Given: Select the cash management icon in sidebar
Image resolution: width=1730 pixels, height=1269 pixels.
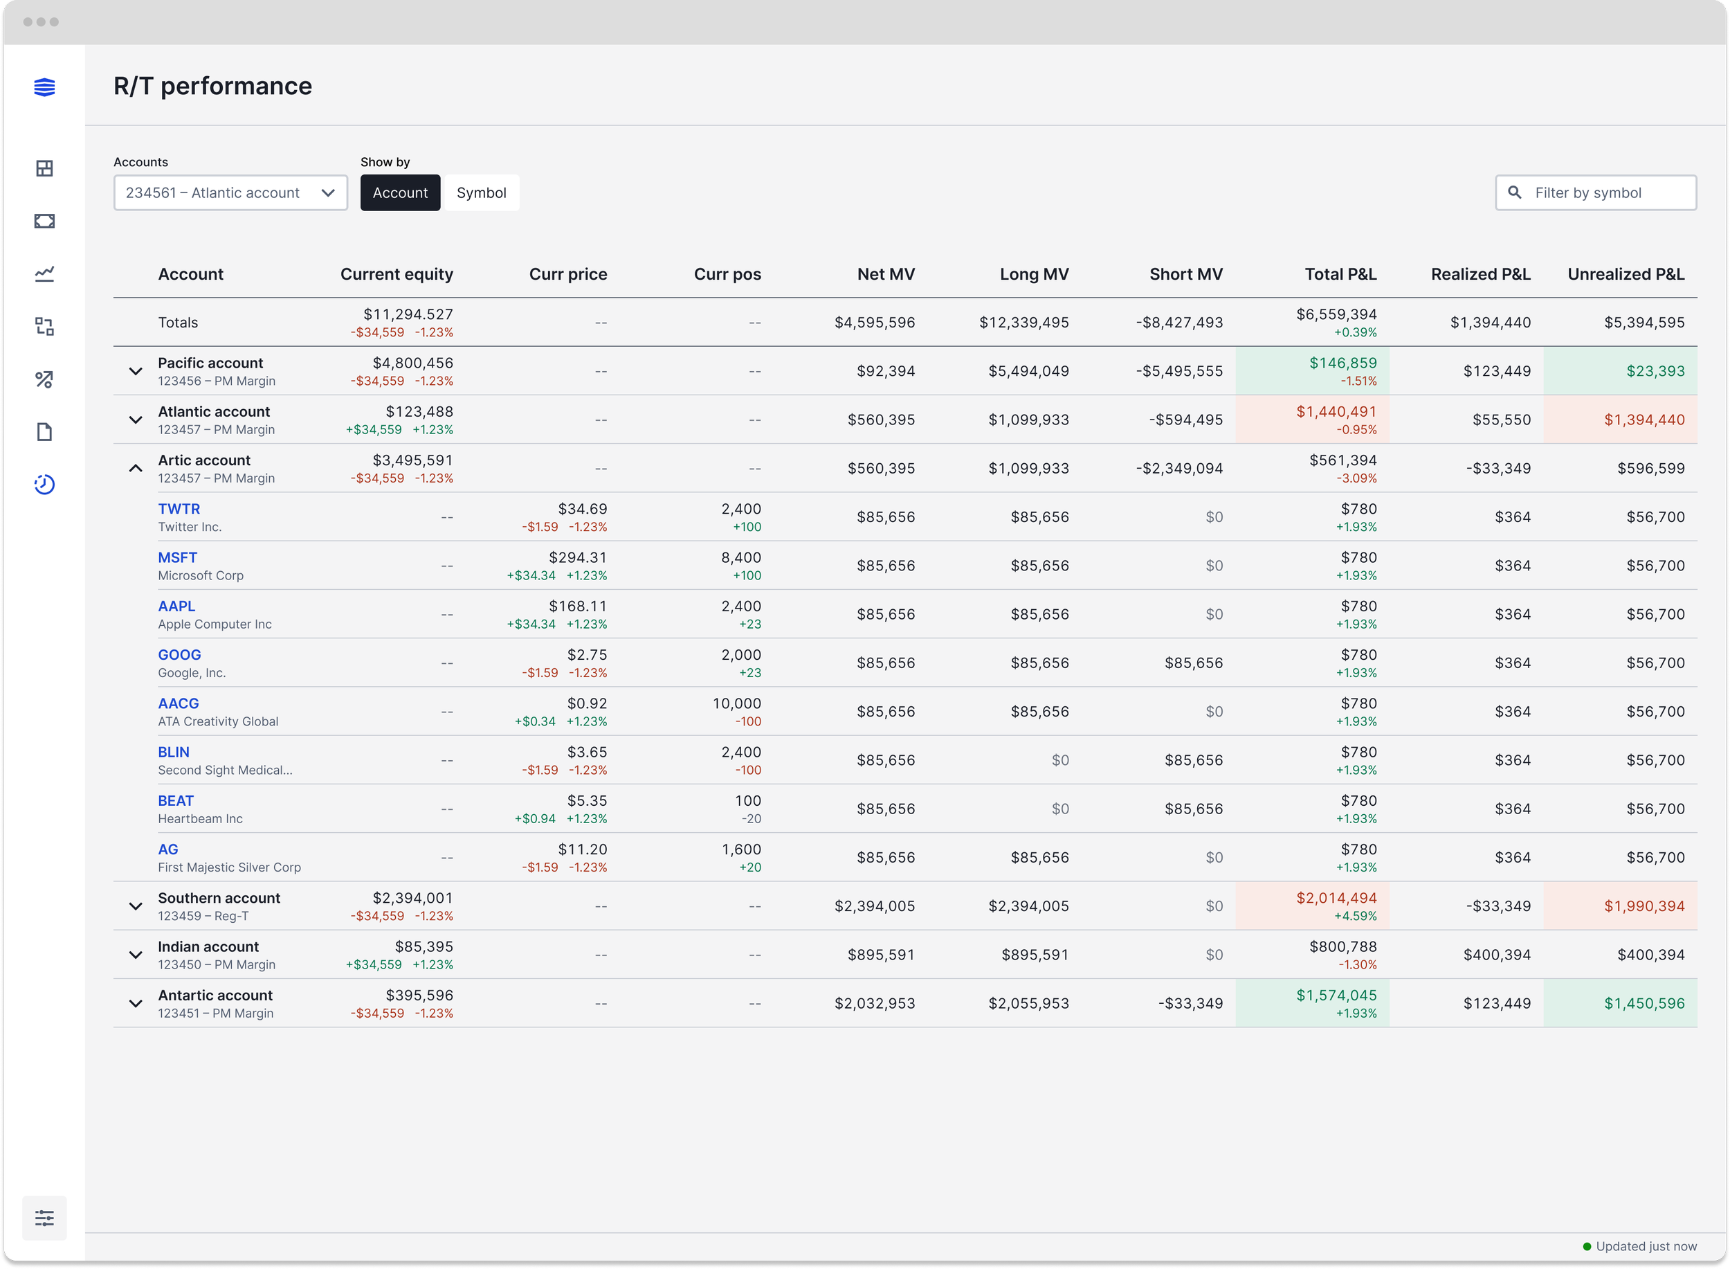Looking at the screenshot, I should point(44,220).
